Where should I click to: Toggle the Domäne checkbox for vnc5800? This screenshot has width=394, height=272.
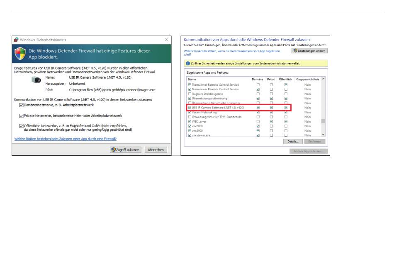258,126
